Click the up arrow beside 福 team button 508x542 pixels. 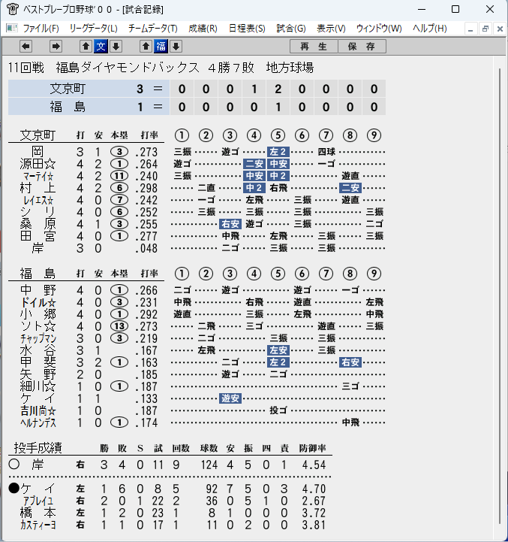point(146,46)
